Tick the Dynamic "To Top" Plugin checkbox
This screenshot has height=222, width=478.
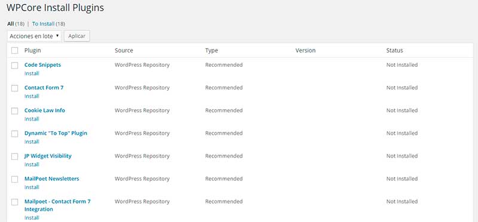click(14, 134)
